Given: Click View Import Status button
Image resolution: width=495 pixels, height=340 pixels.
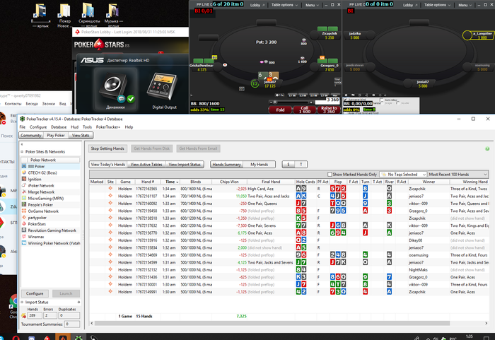Looking at the screenshot, I should click(x=185, y=165).
